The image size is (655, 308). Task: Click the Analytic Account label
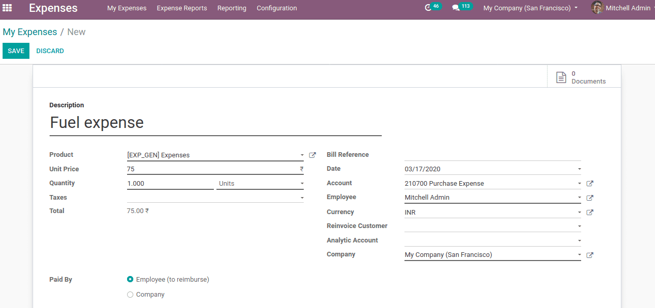point(352,240)
